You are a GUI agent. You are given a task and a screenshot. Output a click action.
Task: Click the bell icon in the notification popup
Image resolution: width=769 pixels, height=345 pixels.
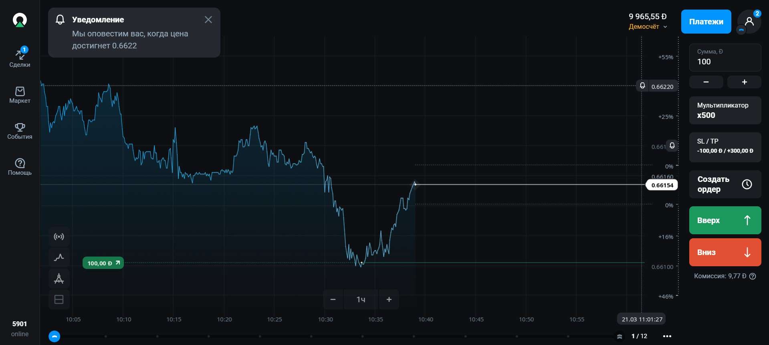pos(60,20)
